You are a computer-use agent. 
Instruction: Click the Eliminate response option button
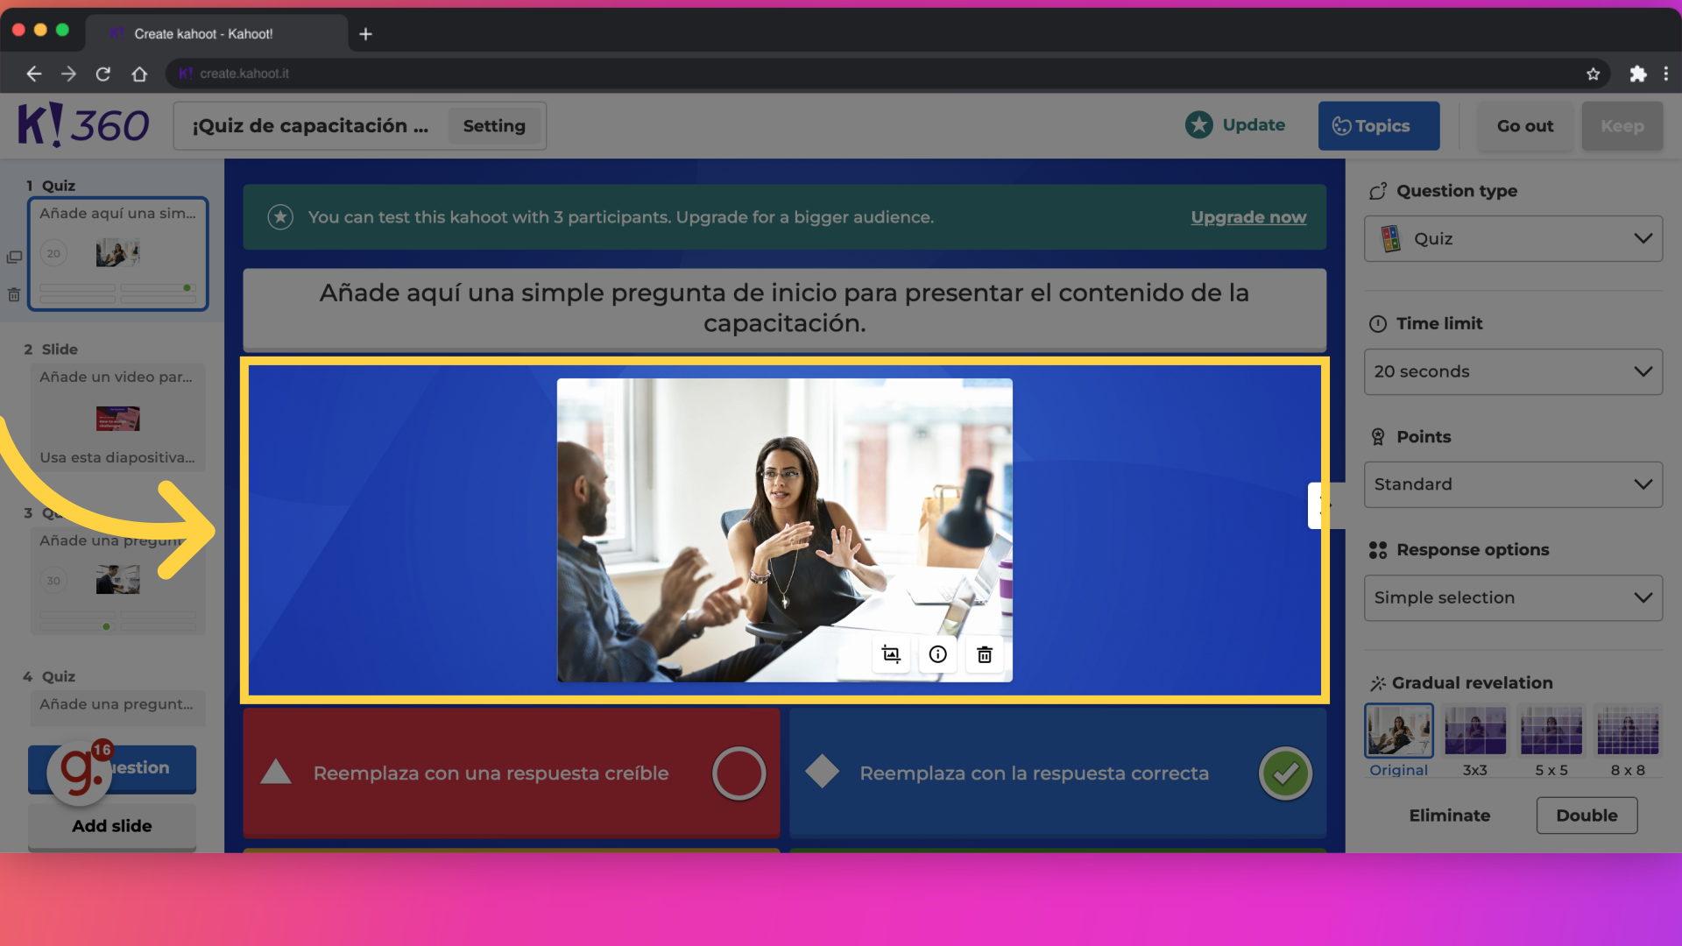click(1449, 815)
